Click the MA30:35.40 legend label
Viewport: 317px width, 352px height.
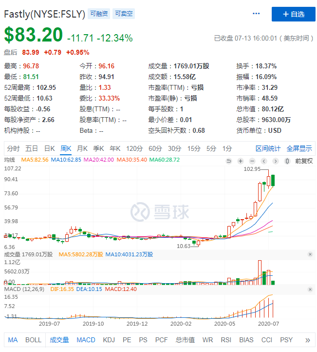(x=132, y=160)
